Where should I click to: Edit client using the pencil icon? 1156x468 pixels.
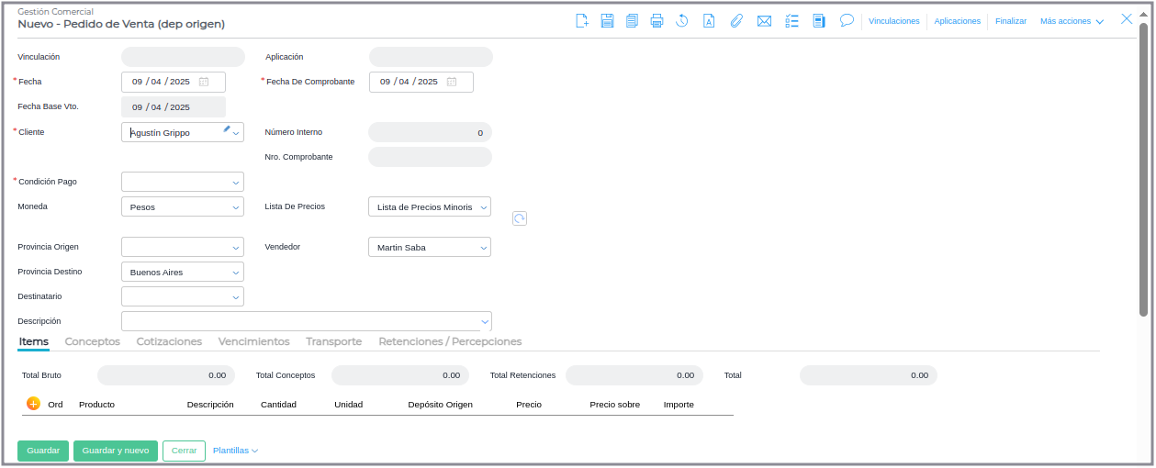pyautogui.click(x=227, y=129)
